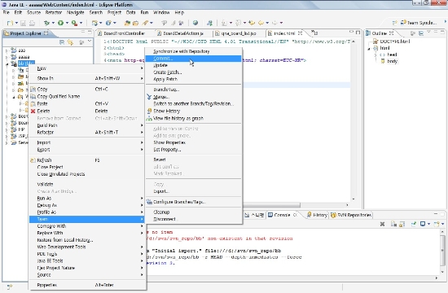Switch to the SVN Repositories tab
The image size is (448, 293).
click(x=351, y=215)
